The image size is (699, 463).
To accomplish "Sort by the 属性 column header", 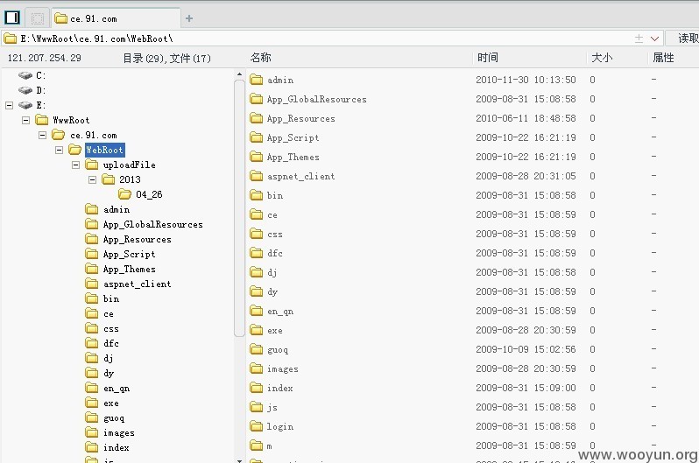I will pos(663,58).
